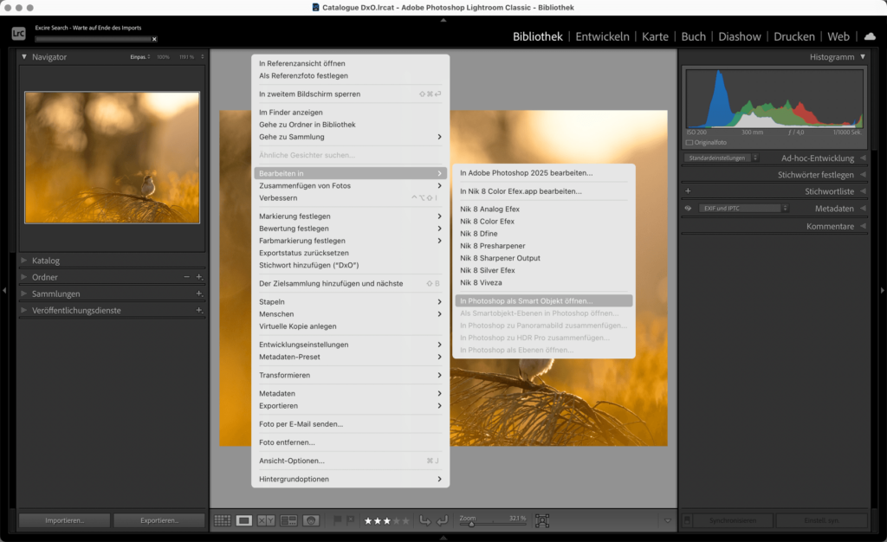The image size is (887, 542).
Task: Click the Exportieren button in left panel
Action: click(159, 520)
